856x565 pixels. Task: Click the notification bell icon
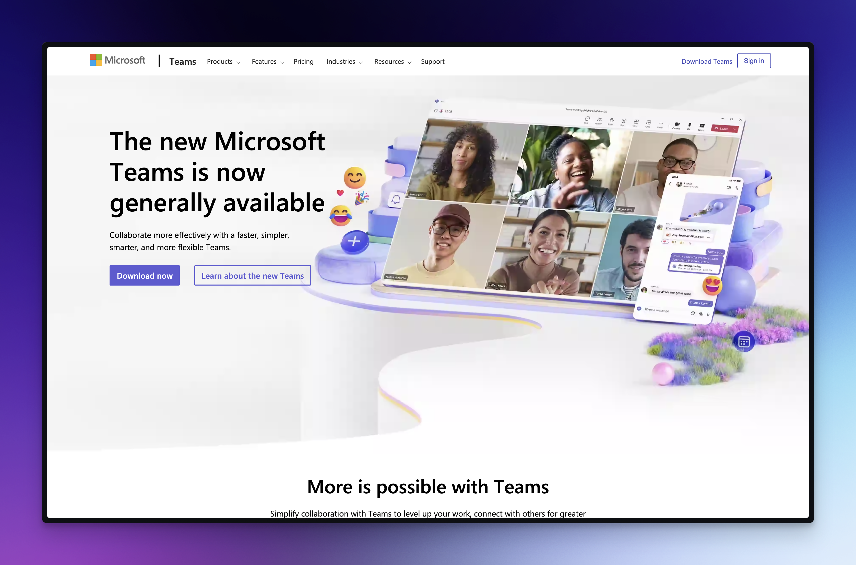pos(396,200)
